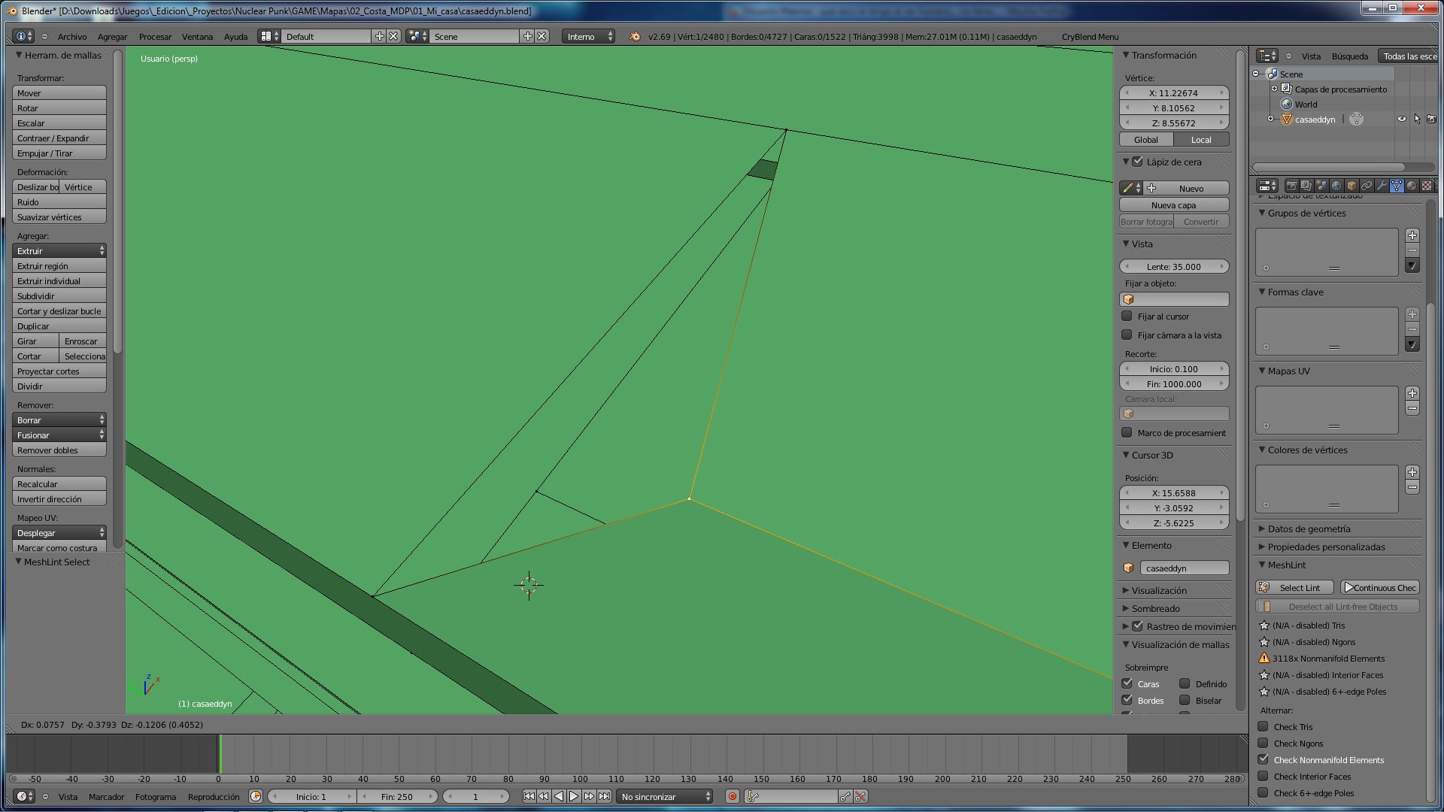Open the Archivo menu
The image size is (1444, 812).
coord(71,36)
